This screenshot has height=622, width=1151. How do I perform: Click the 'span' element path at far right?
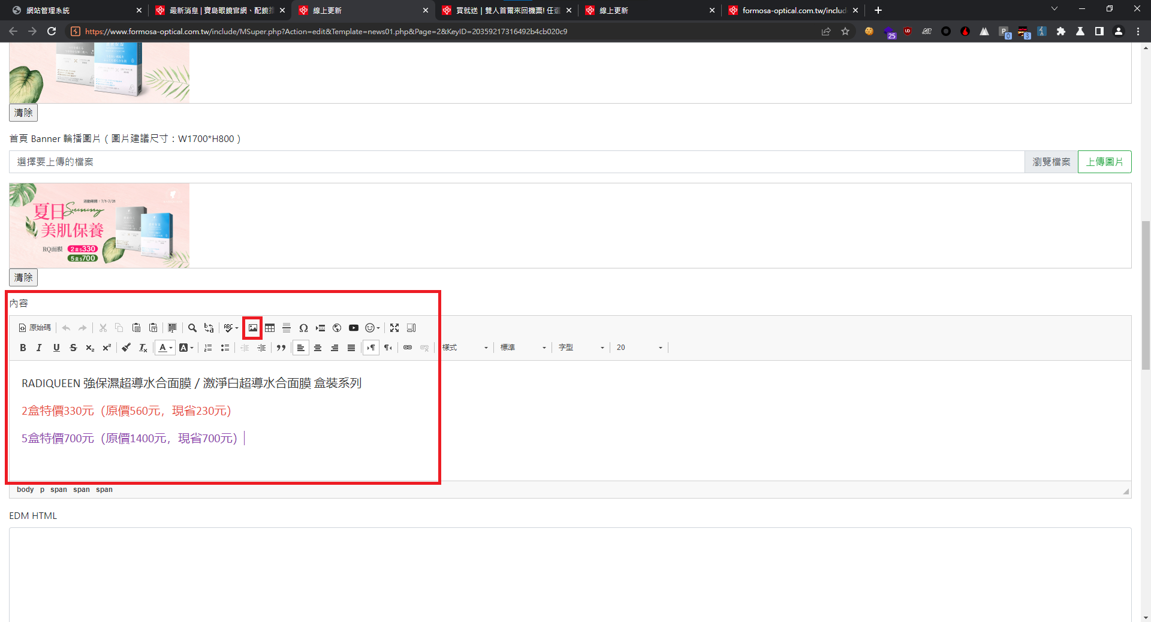(104, 490)
